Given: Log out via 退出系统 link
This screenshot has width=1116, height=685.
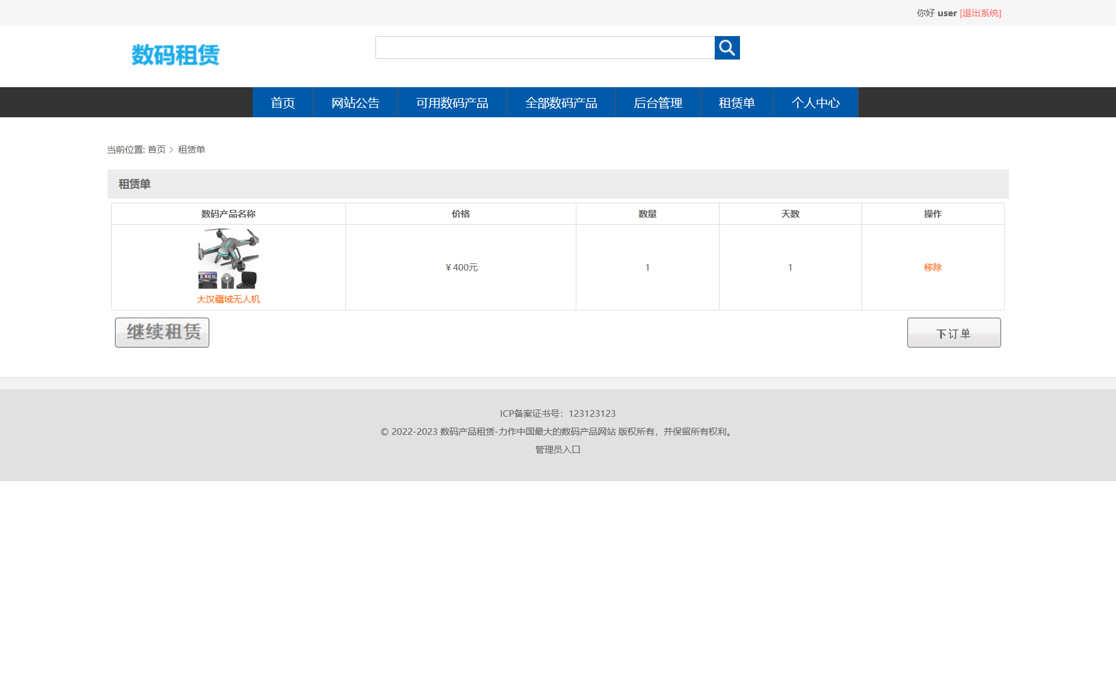Looking at the screenshot, I should click(x=981, y=13).
